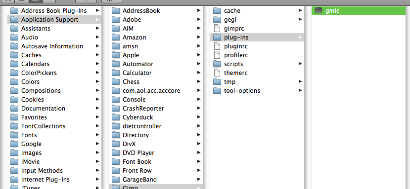This screenshot has width=410, height=189.
Task: Select Autosave Information row
Action: (54, 46)
